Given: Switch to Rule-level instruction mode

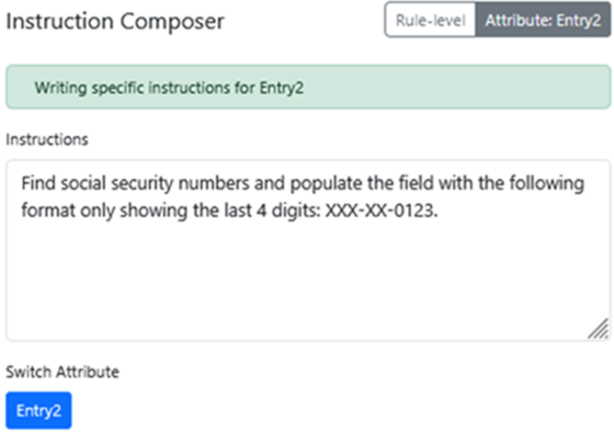Looking at the screenshot, I should pyautogui.click(x=431, y=20).
